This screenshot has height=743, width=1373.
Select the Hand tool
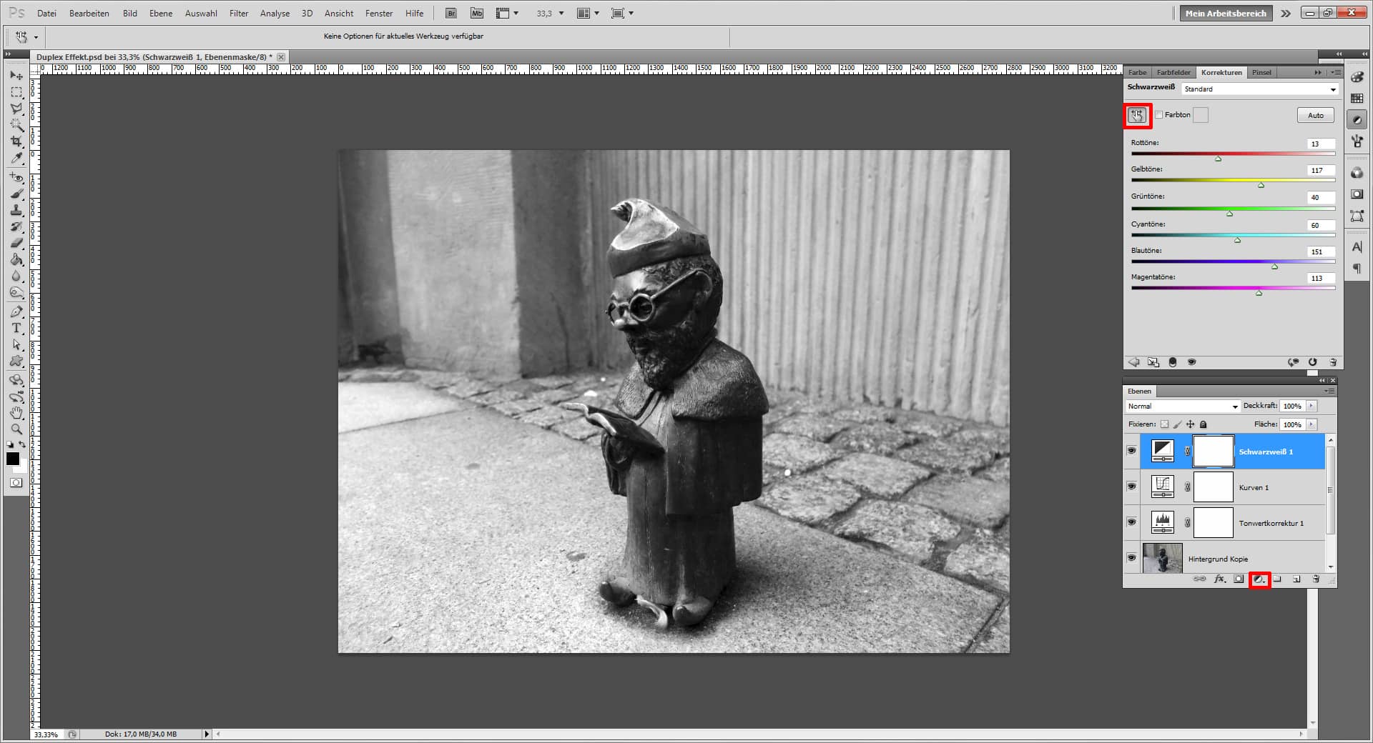pyautogui.click(x=16, y=413)
